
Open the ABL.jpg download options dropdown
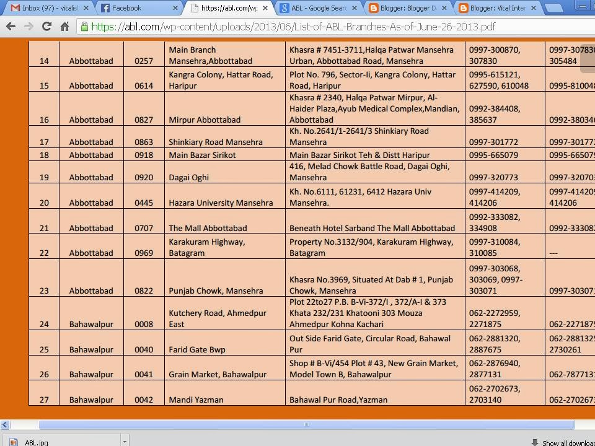click(x=125, y=442)
